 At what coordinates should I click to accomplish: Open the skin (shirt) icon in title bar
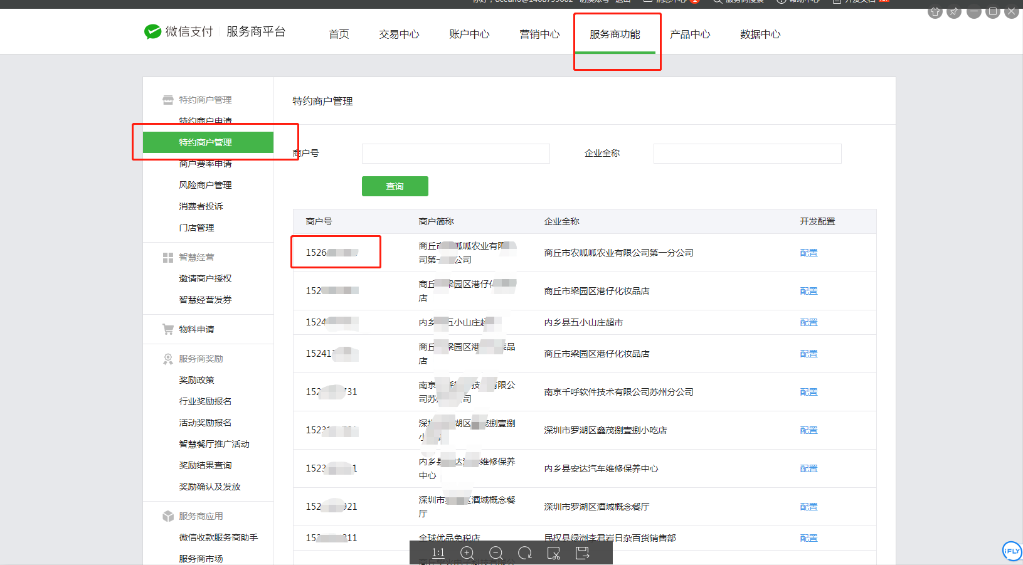(x=935, y=11)
